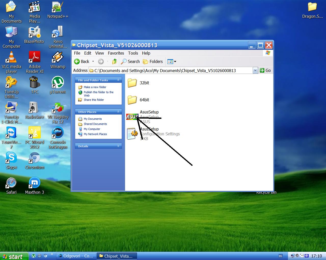Image resolution: width=326 pixels, height=260 pixels.
Task: Expand the Address bar dropdown
Action: (x=255, y=71)
